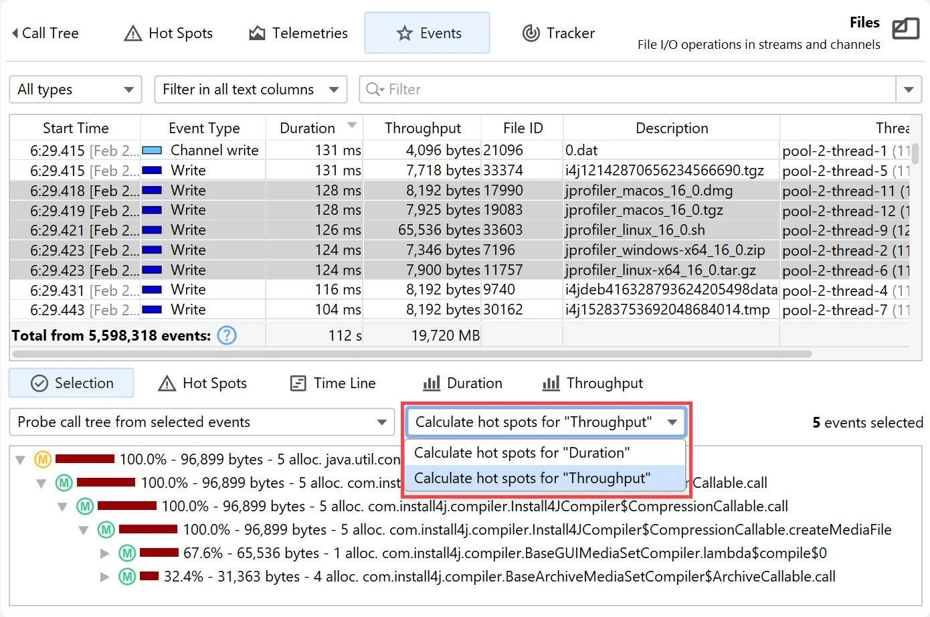Switch to the Tracker tab
930x617 pixels.
559,33
